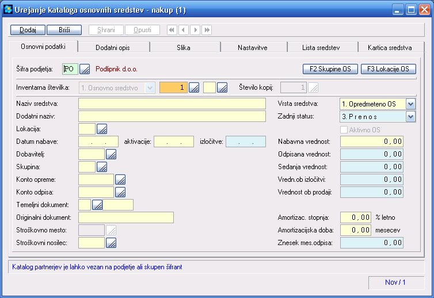This screenshot has width=434, height=298.
Task: Toggle the Aktivno OS checkbox
Action: tap(345, 130)
